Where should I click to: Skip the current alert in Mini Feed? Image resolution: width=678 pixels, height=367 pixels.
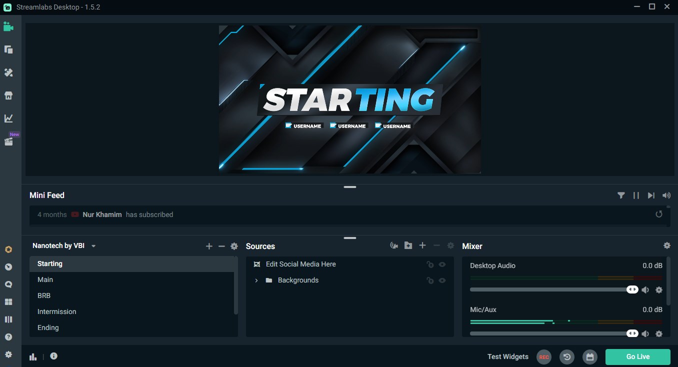click(x=651, y=195)
